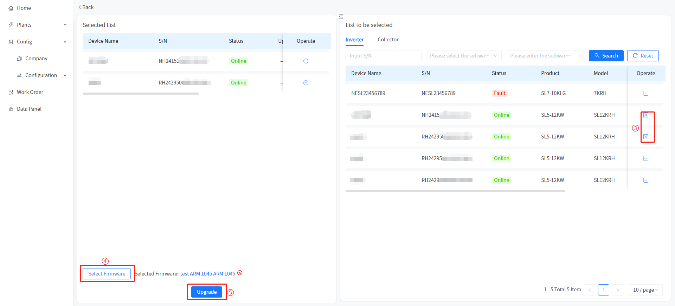Open the 10 / page size dropdown

coord(645,290)
